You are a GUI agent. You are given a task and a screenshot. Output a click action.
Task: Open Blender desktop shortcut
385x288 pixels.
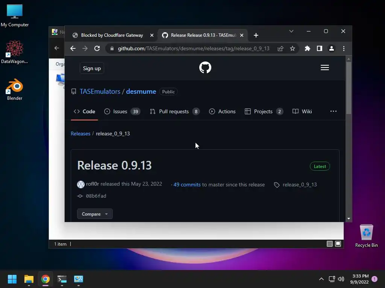pyautogui.click(x=15, y=90)
